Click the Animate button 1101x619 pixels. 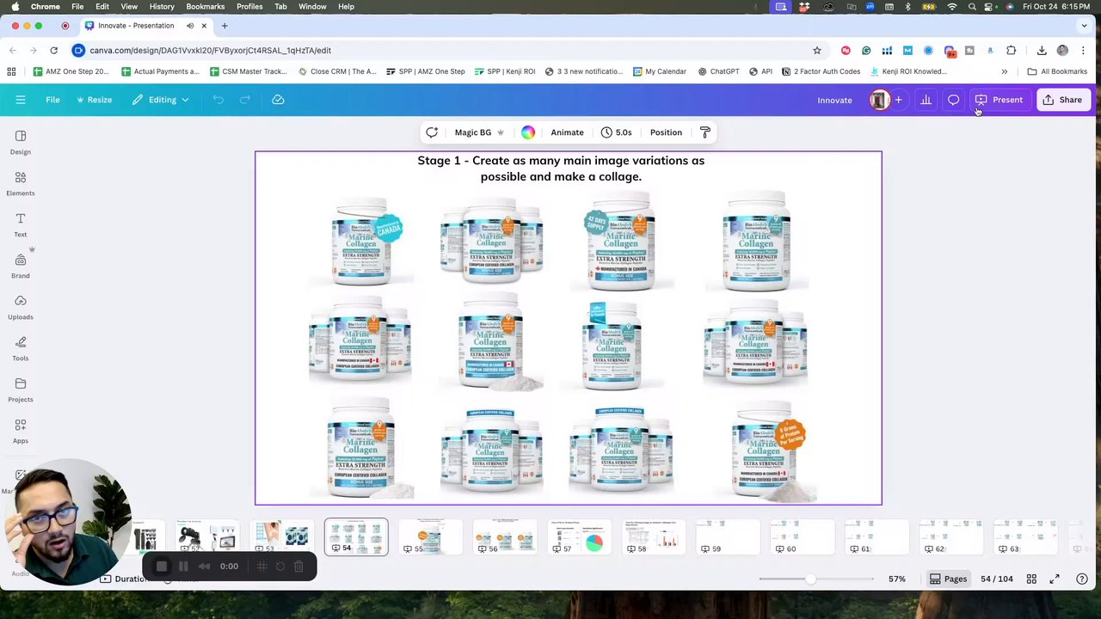567,132
